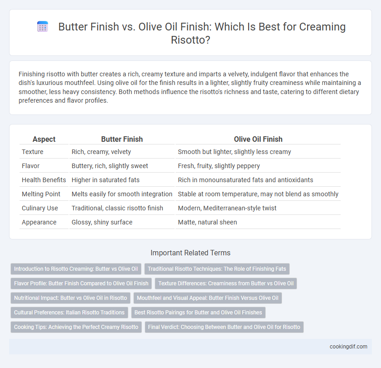Open 'Traditional Risotto Techniques: The Role of Finishing Fats'
The height and width of the screenshot is (368, 381).
point(217,269)
